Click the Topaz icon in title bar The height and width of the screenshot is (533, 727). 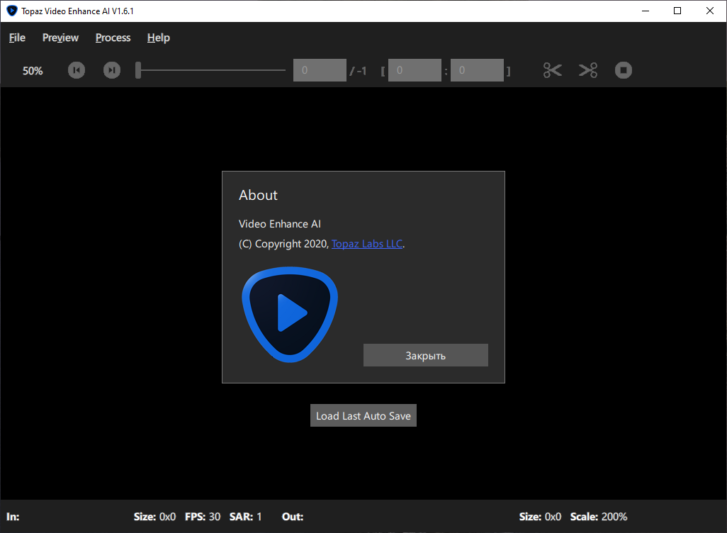pyautogui.click(x=11, y=11)
